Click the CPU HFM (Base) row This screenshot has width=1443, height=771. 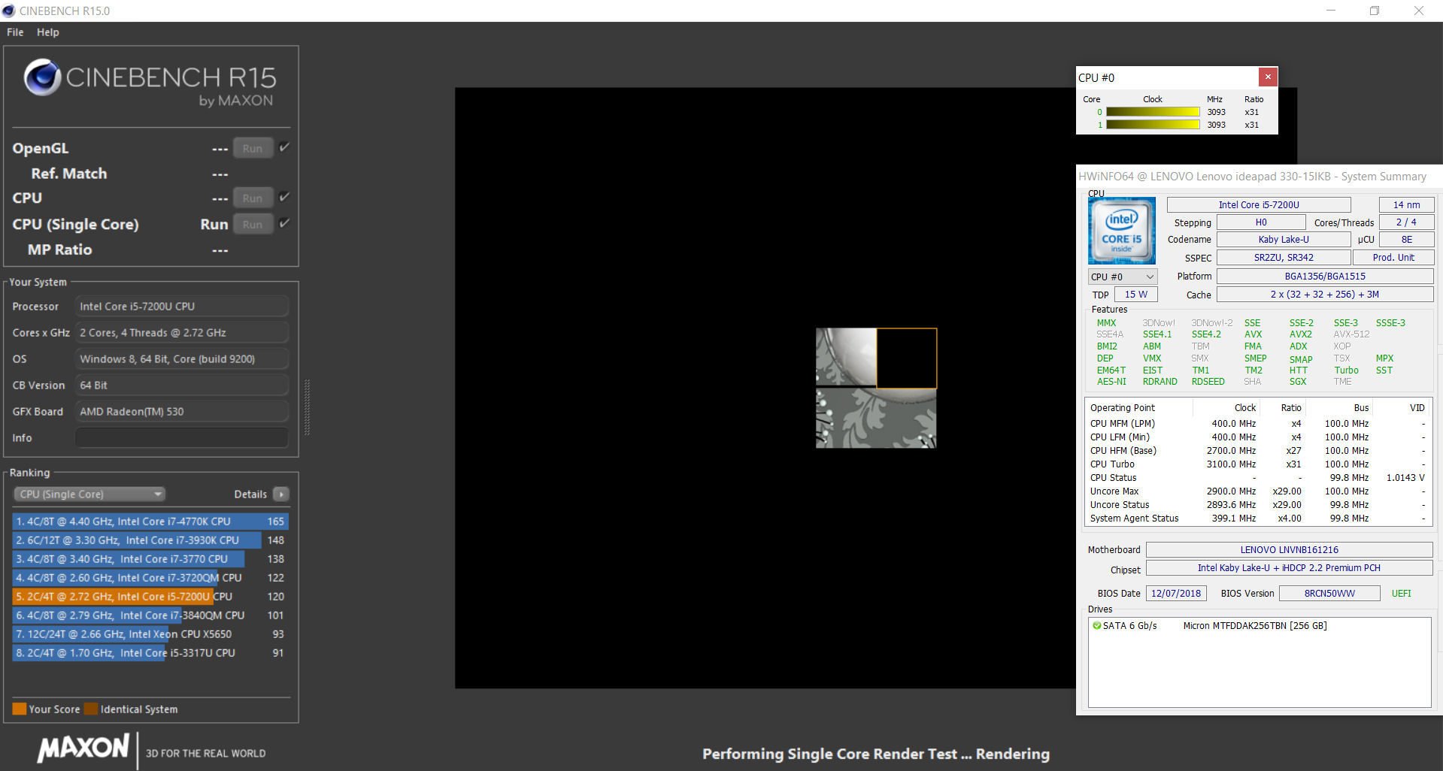[1257, 450]
